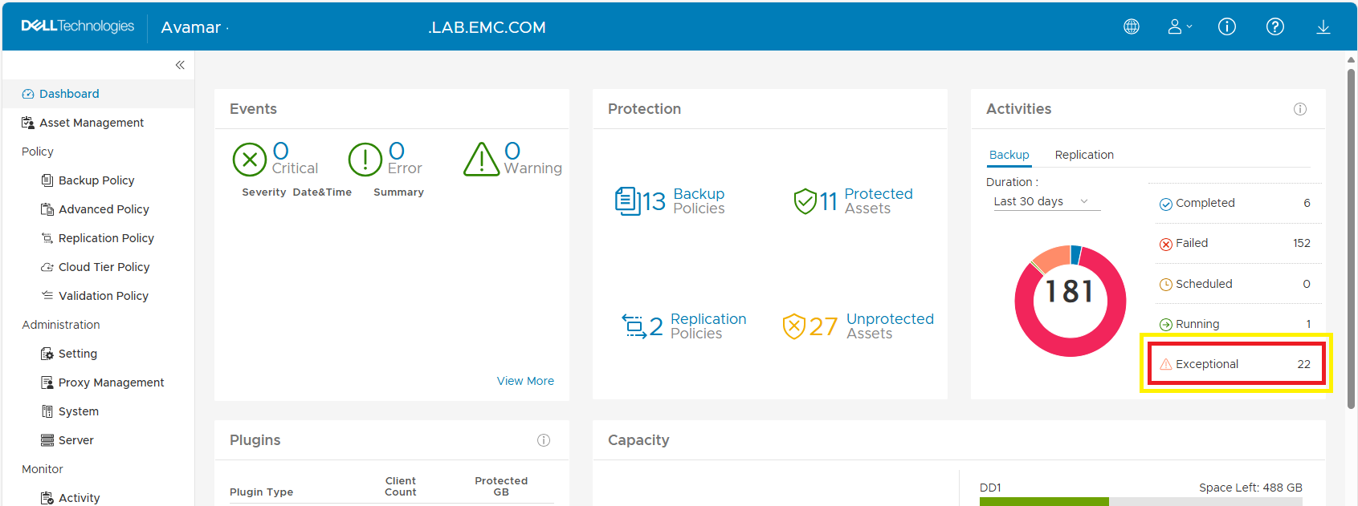Screen dimensions: 1358x506
Task: Click the Exceptional activities row
Action: coord(1237,364)
